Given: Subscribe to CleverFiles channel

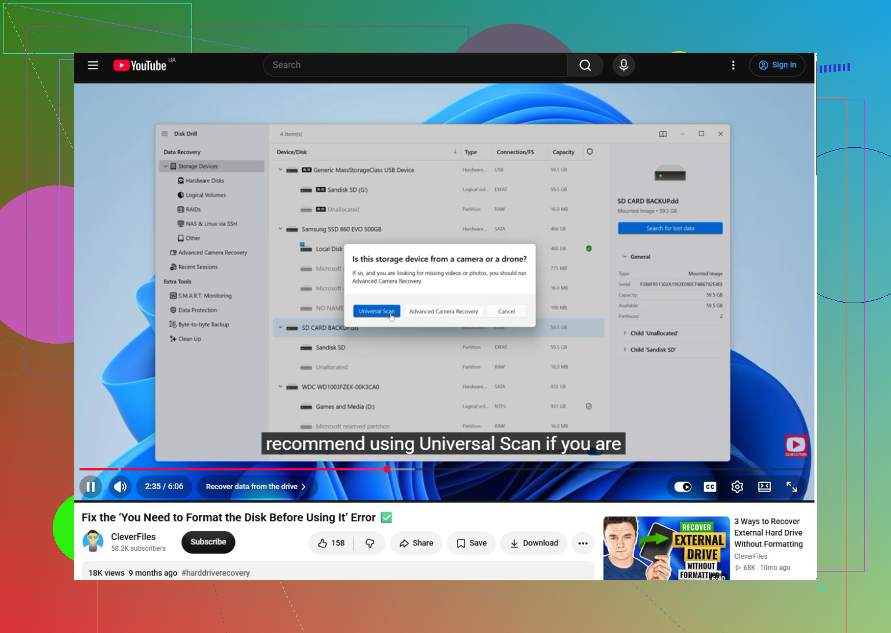Looking at the screenshot, I should 208,542.
